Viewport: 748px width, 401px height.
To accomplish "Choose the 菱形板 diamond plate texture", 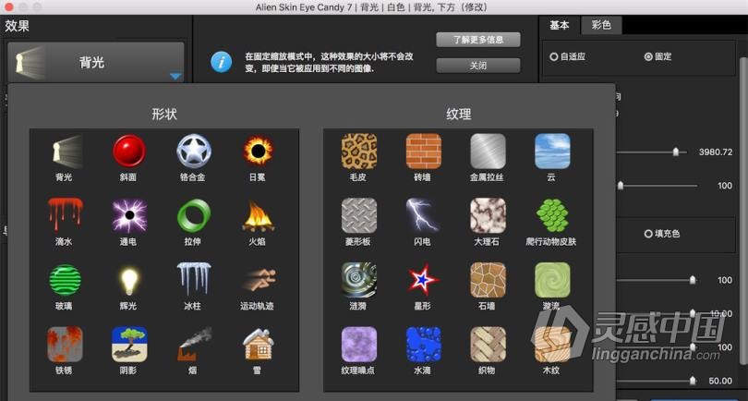I will [358, 216].
